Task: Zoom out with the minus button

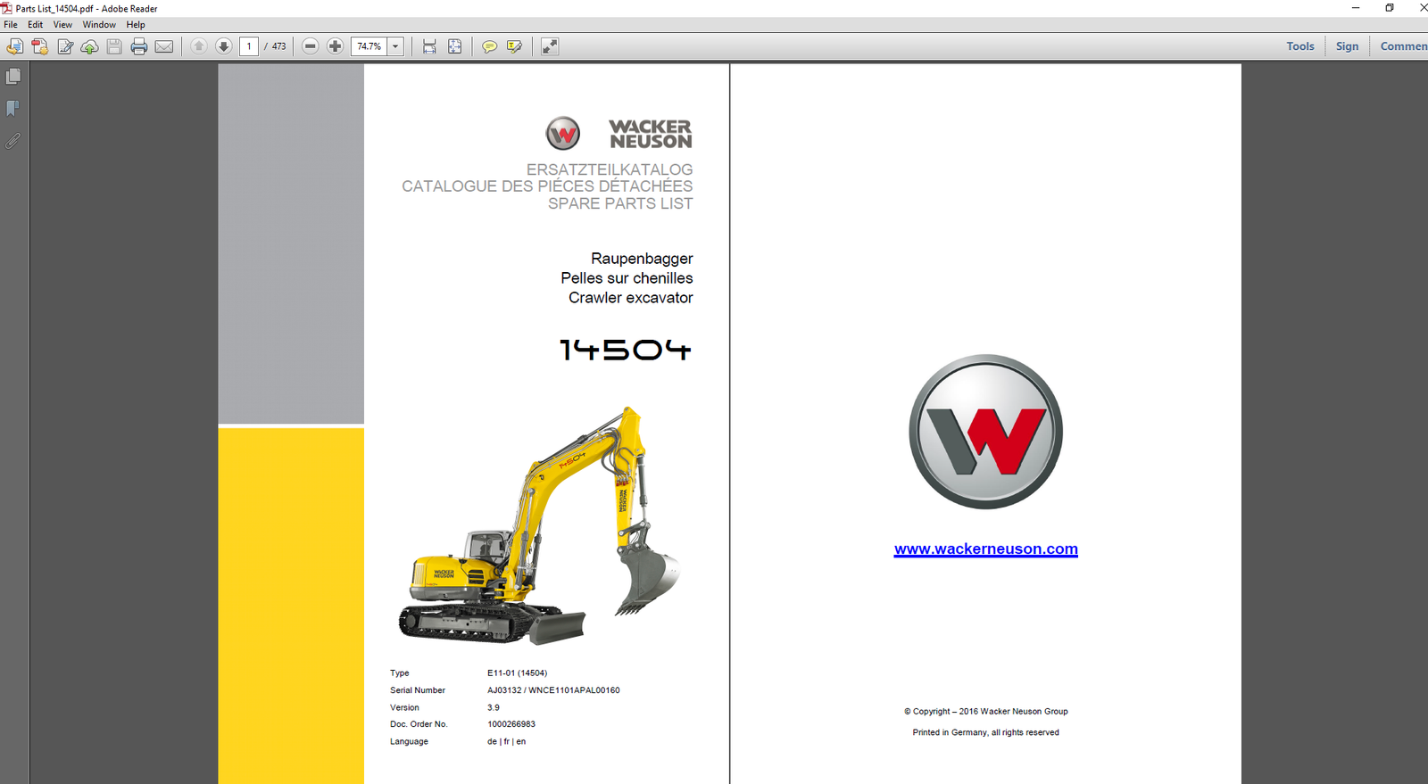Action: pyautogui.click(x=311, y=46)
